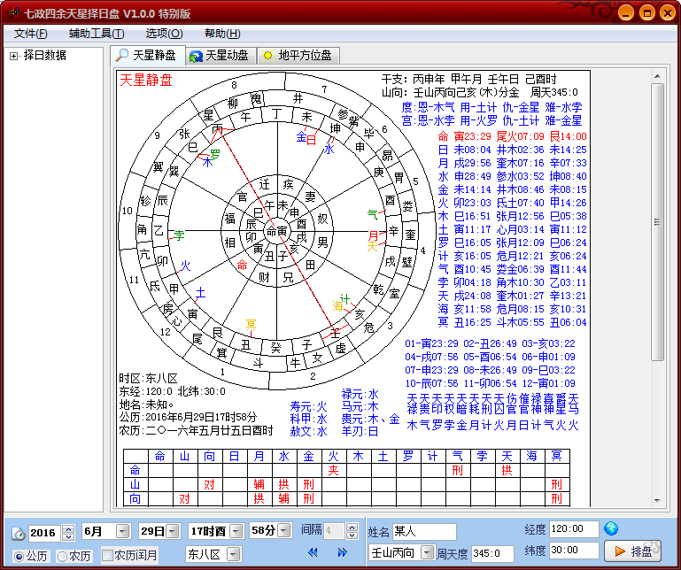Select the 择日数据 tree item
The height and width of the screenshot is (570, 681).
coord(45,56)
